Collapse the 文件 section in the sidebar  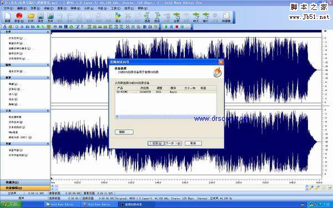[x=48, y=32]
